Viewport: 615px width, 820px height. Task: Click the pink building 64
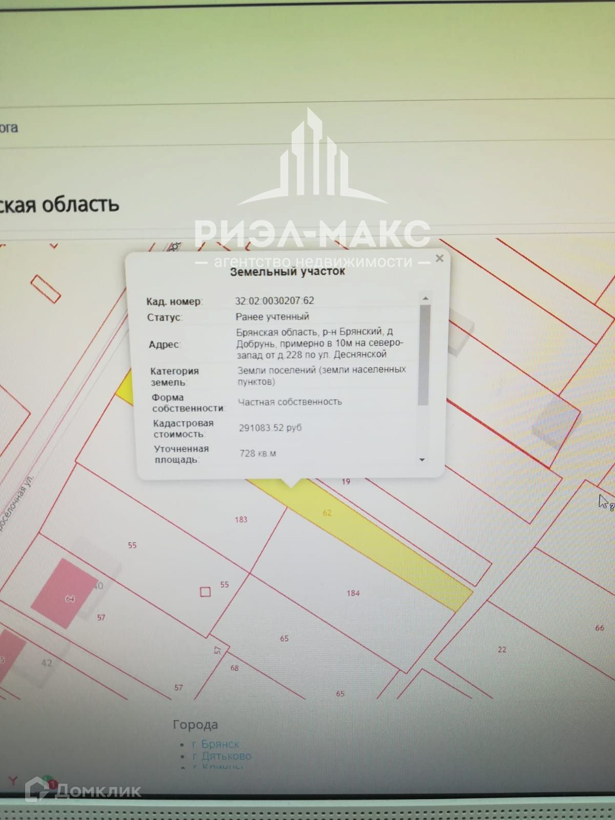64,593
